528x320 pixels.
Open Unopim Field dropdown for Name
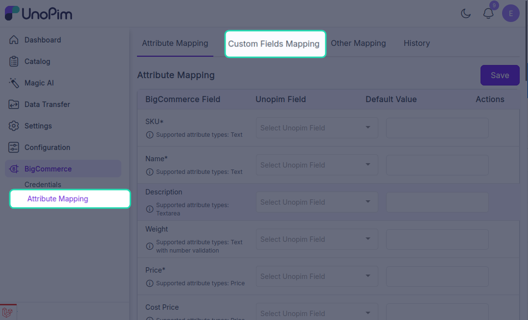(x=317, y=165)
